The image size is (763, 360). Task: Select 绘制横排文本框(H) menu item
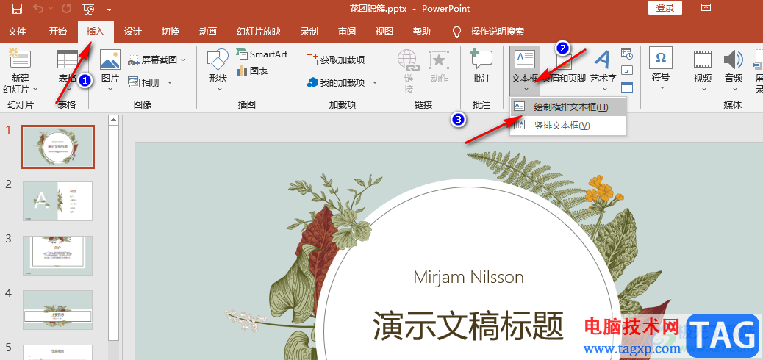[x=568, y=107]
